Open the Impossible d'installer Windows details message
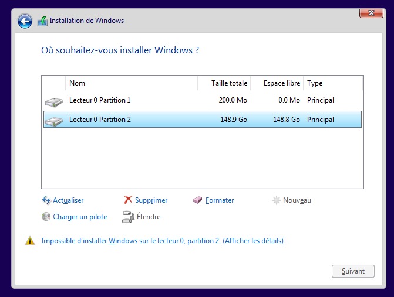Image resolution: width=394 pixels, height=297 pixels. point(162,241)
